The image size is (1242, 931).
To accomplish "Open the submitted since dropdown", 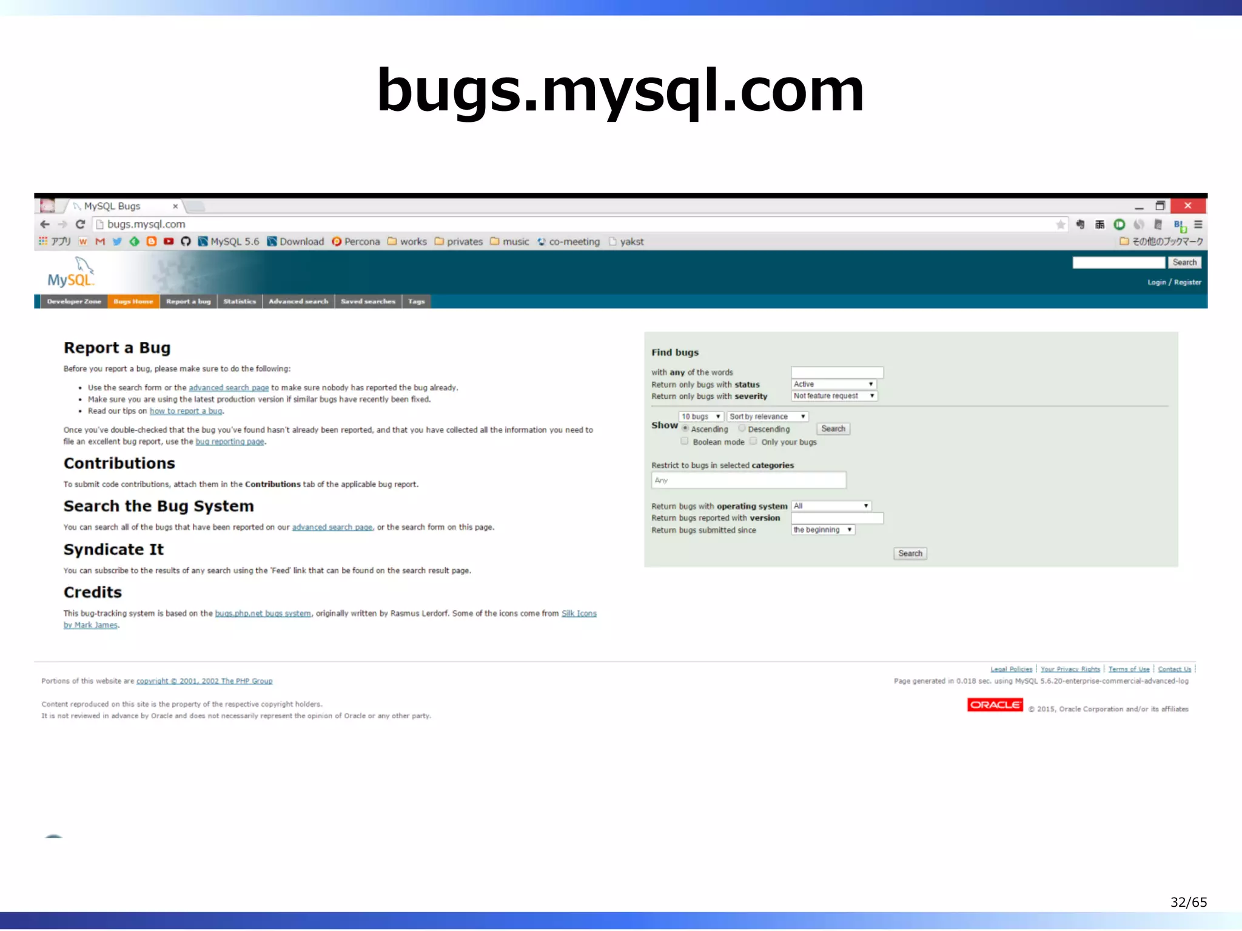I will click(x=823, y=530).
